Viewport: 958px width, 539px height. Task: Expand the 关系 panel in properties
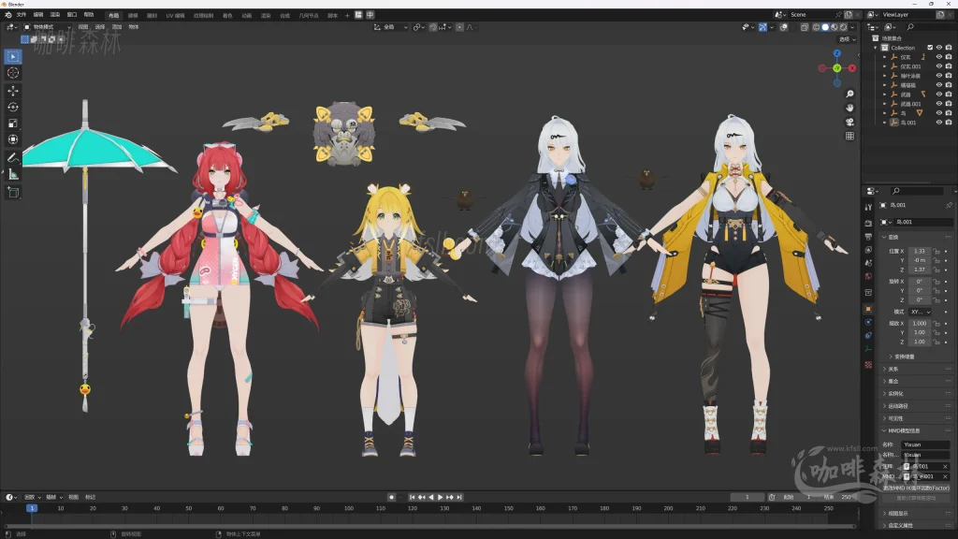(917, 369)
